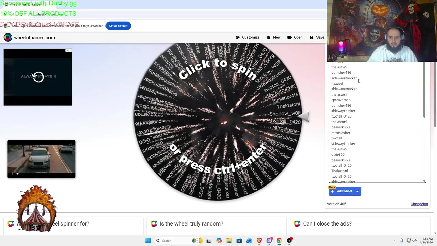Open Task View from the taskbar

(209, 241)
